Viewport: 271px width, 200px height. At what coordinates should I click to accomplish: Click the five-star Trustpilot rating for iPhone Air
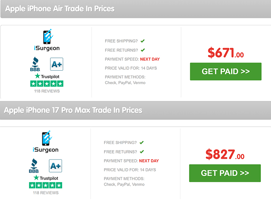click(46, 83)
